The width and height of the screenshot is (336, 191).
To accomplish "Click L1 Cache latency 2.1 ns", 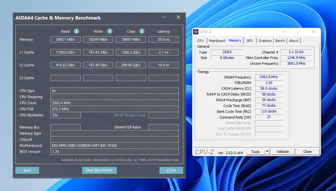I will click(x=163, y=52).
